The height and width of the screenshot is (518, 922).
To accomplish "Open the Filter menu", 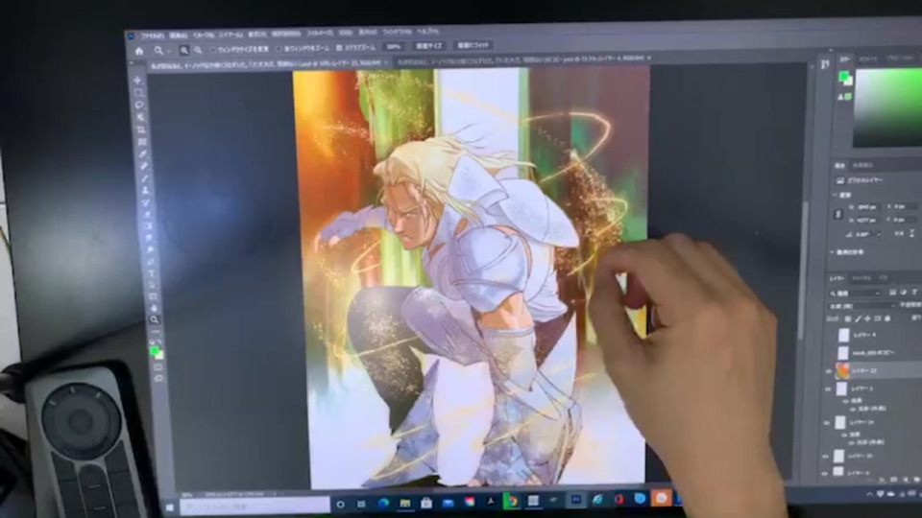I will [x=320, y=34].
